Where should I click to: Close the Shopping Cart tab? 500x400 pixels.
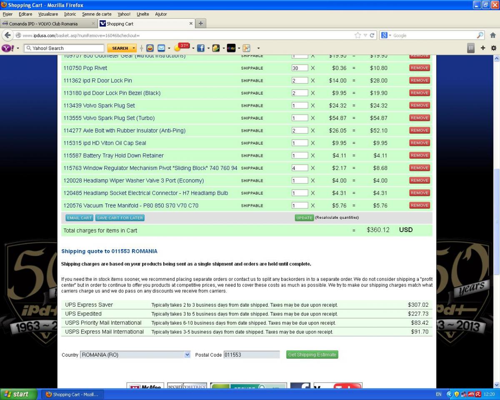coord(191,24)
